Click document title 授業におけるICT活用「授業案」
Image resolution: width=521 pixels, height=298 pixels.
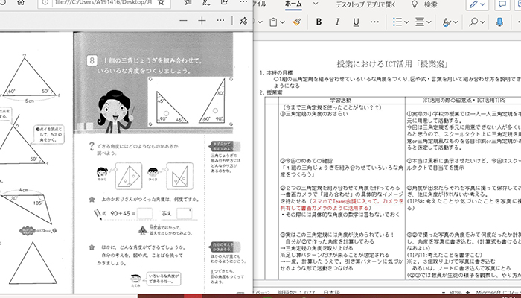point(392,64)
